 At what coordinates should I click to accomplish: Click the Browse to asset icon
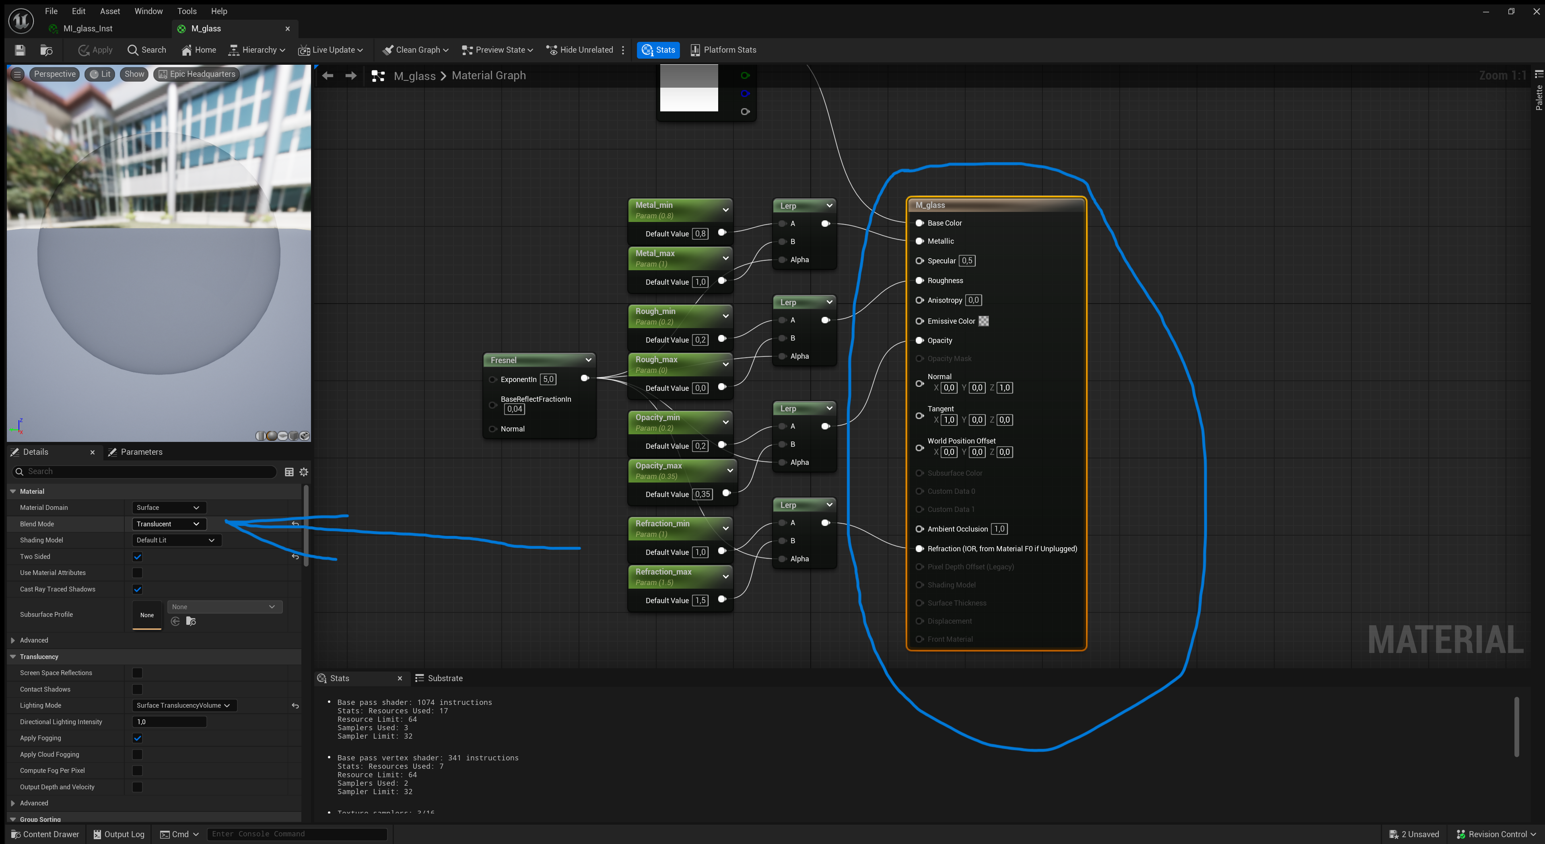(46, 50)
